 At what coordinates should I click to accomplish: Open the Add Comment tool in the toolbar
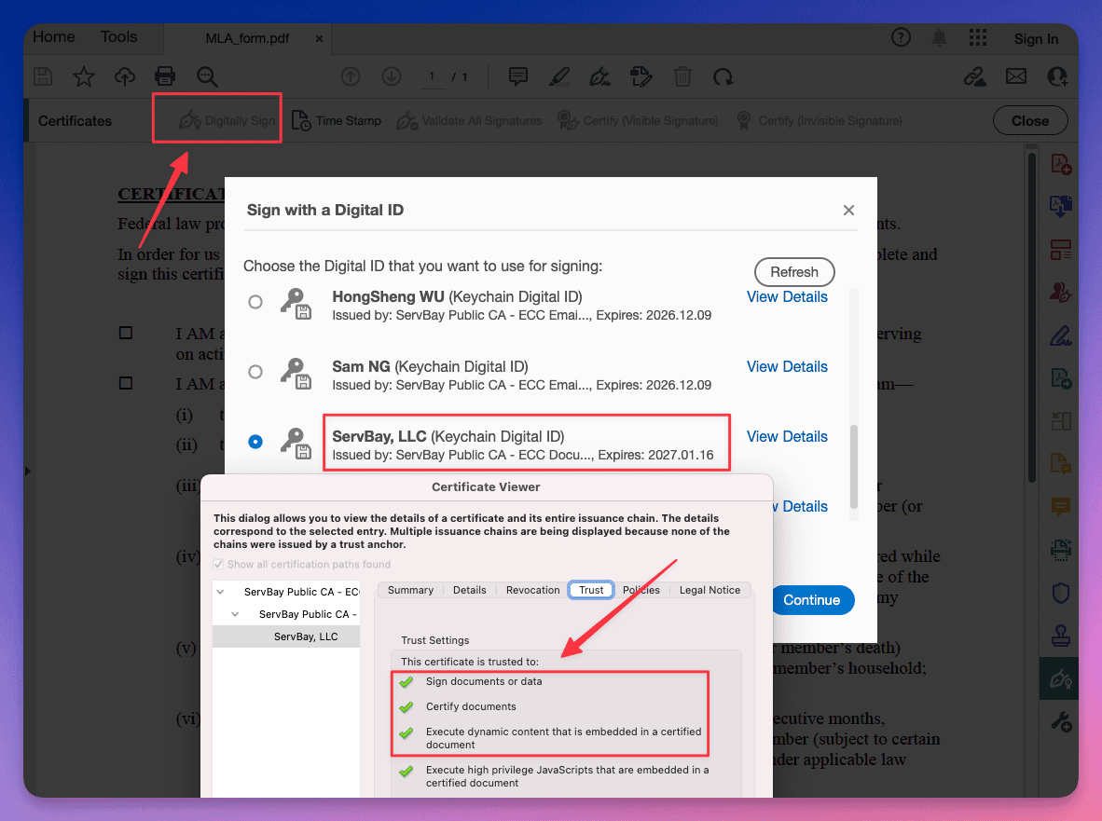(x=517, y=76)
